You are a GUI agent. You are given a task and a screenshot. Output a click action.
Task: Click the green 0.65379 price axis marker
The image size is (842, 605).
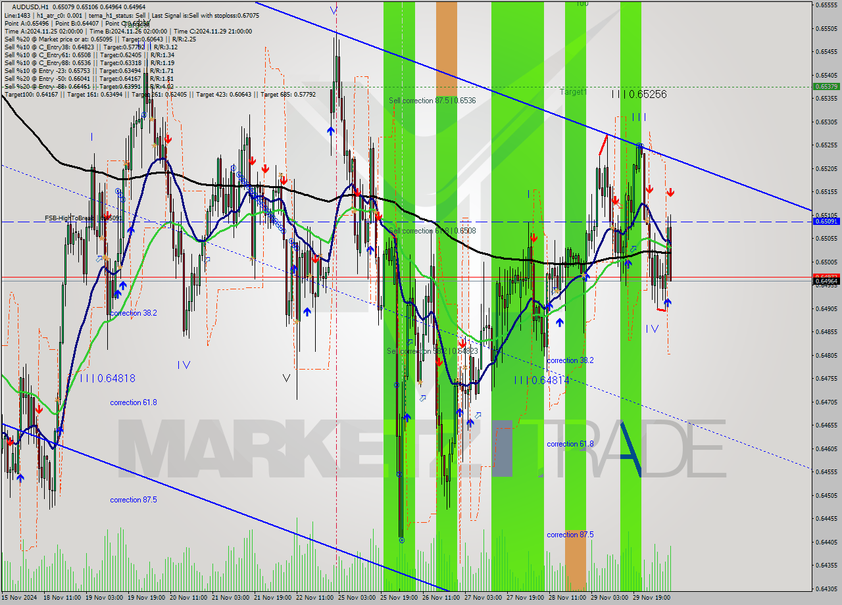[x=826, y=86]
